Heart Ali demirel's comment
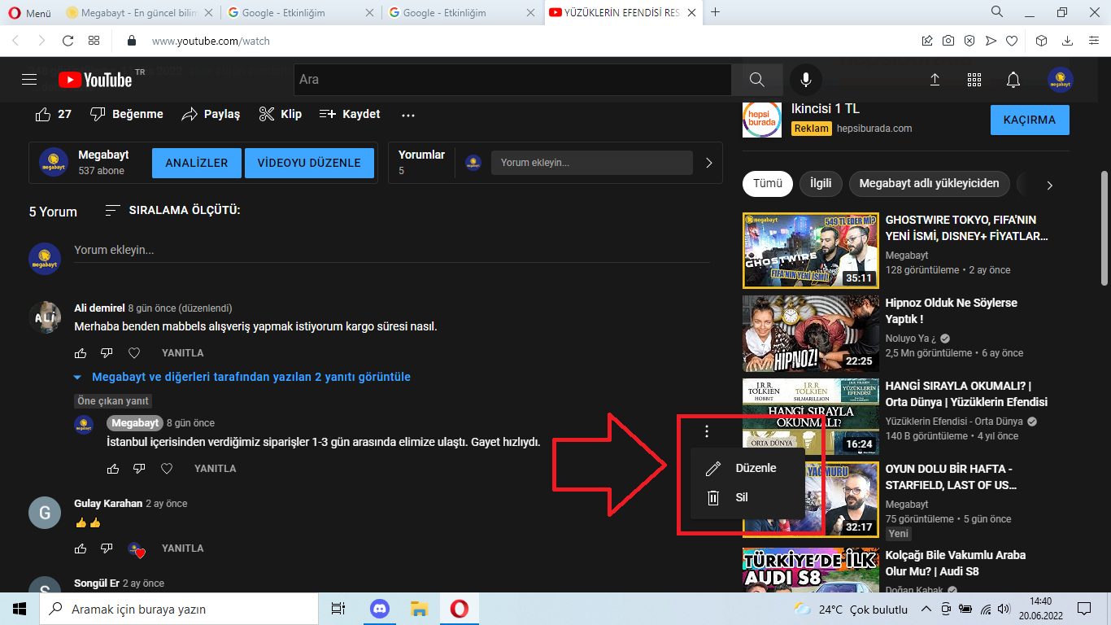This screenshot has width=1111, height=625. click(134, 353)
